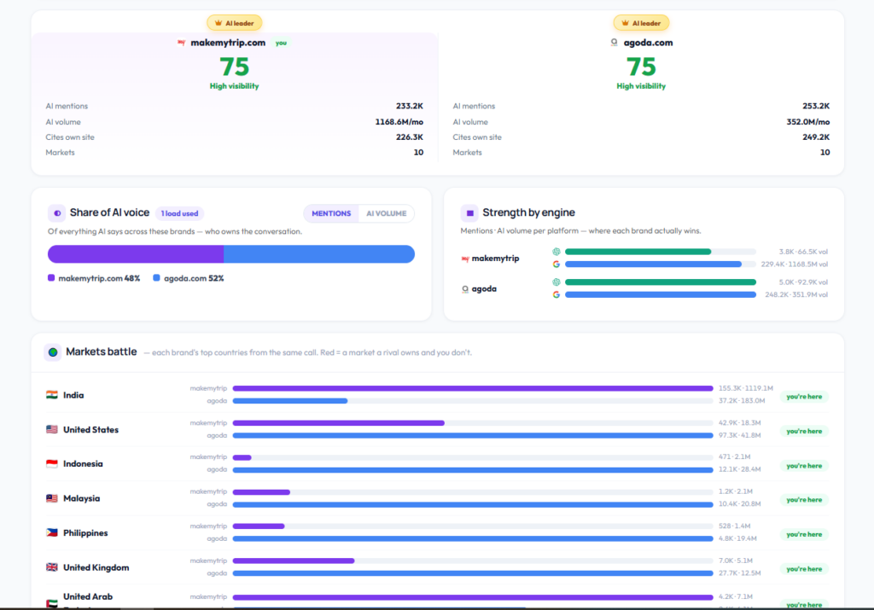This screenshot has width=874, height=610.
Task: Click the Google icon in makemytrip engine row
Action: point(556,264)
